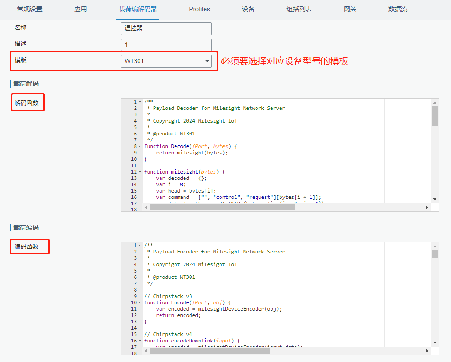Image resolution: width=451 pixels, height=362 pixels.
Task: Click right arrow of encoder editor horizontal scrollbar
Action: [427, 351]
